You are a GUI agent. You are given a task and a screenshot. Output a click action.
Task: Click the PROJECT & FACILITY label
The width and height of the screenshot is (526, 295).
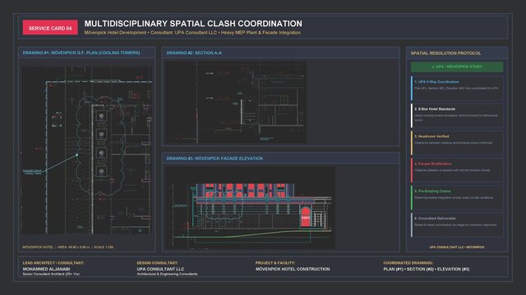pos(275,263)
